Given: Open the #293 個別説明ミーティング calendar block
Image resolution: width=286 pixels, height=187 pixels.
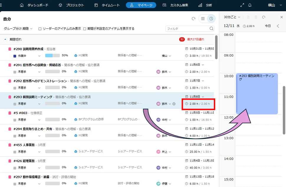Looking at the screenshot, I should click(257, 94).
